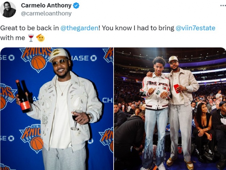Open the @viin7estate mention link

(196, 28)
